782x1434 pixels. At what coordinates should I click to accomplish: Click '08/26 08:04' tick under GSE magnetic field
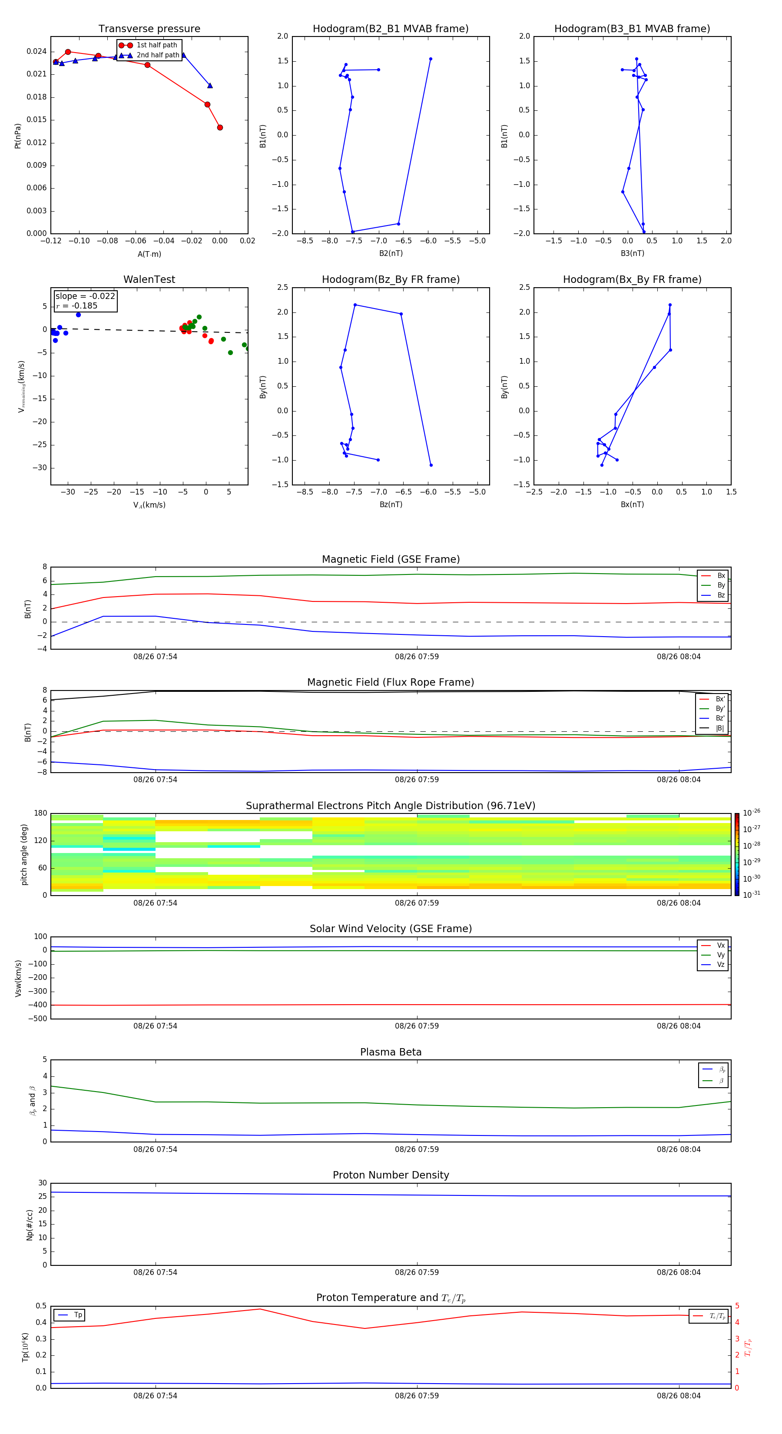679,657
